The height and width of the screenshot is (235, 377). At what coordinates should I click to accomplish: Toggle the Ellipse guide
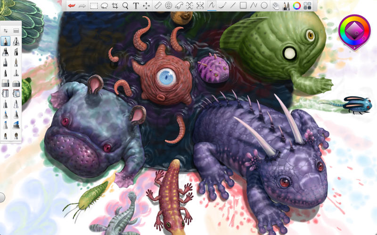click(169, 6)
